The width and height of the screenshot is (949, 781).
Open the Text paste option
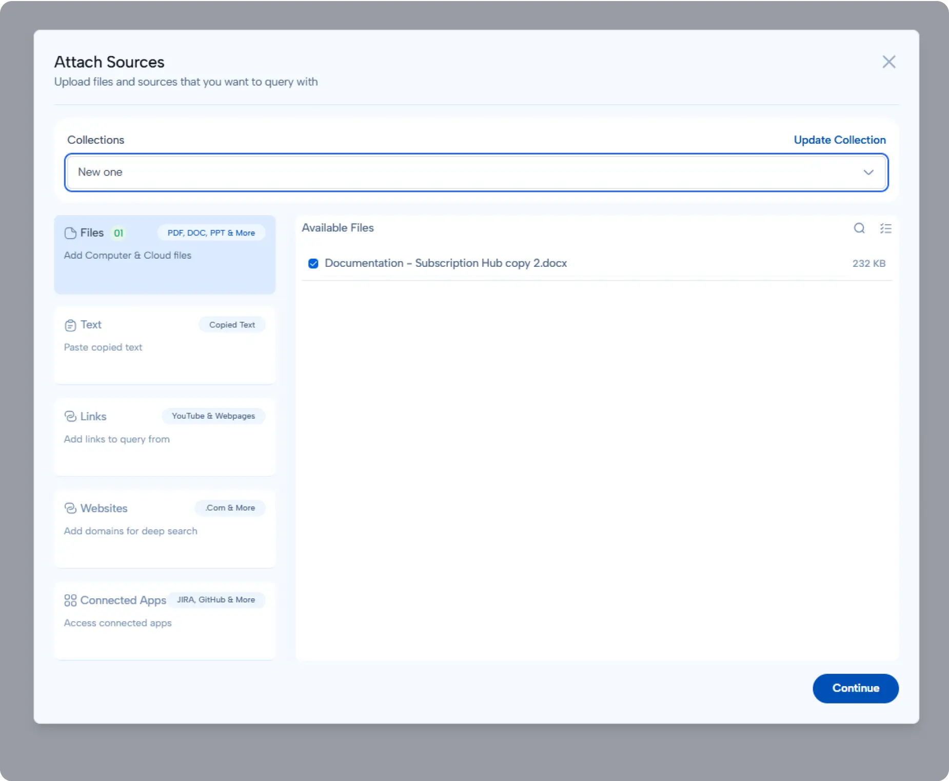click(165, 345)
